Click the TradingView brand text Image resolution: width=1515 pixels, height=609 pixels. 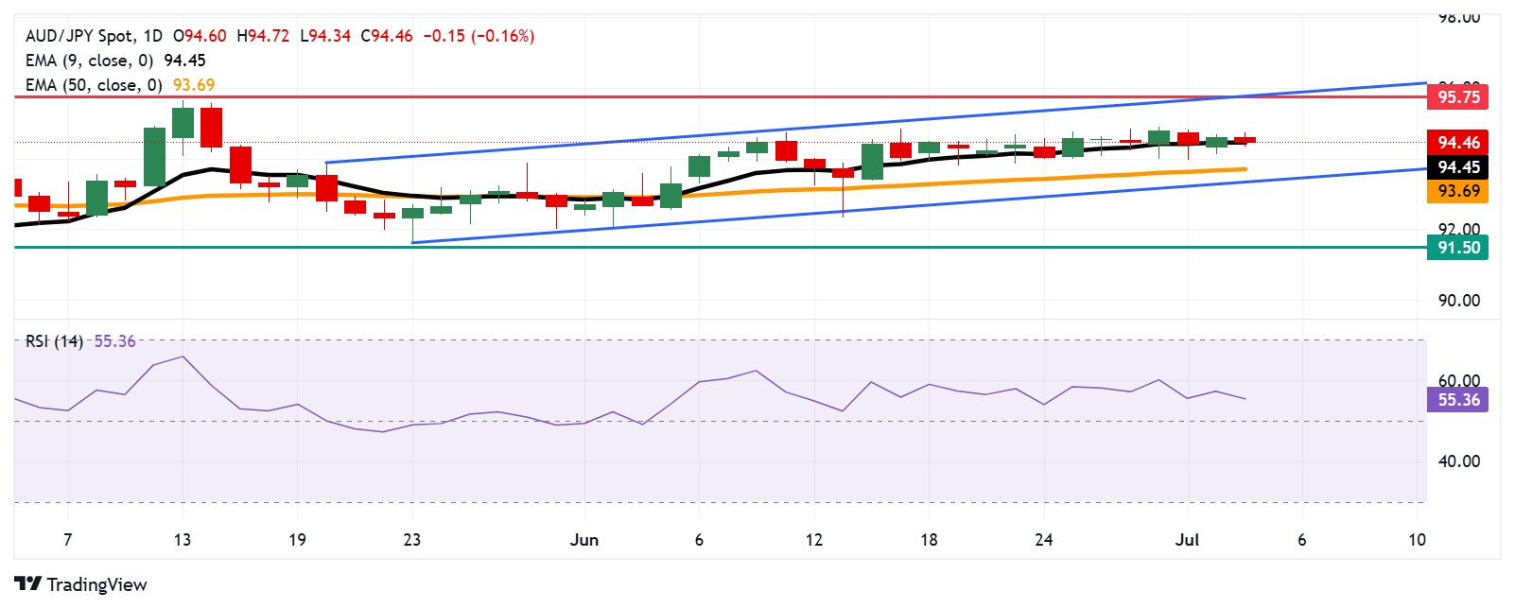point(96,584)
